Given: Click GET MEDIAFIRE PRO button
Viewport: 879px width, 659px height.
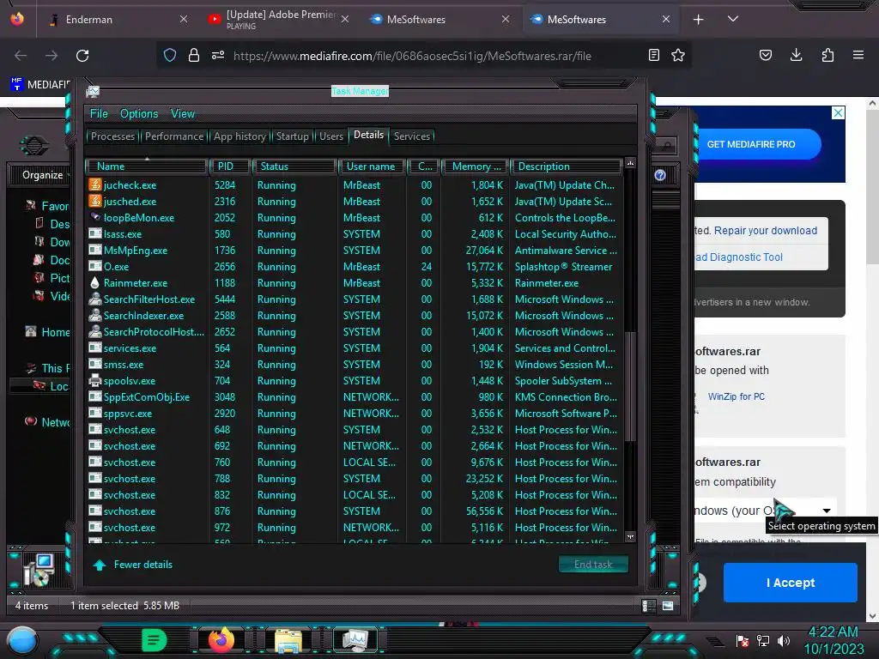Looking at the screenshot, I should [757, 144].
